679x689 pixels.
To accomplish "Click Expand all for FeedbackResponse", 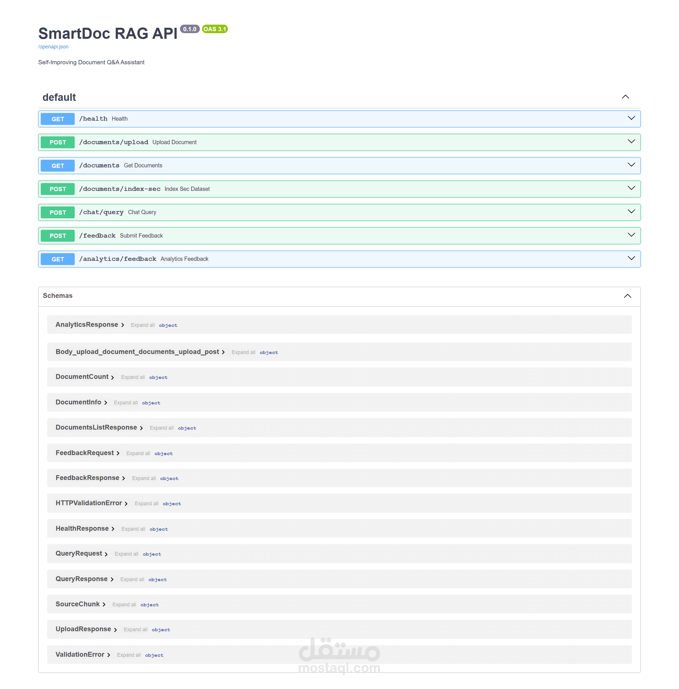I will pyautogui.click(x=144, y=478).
